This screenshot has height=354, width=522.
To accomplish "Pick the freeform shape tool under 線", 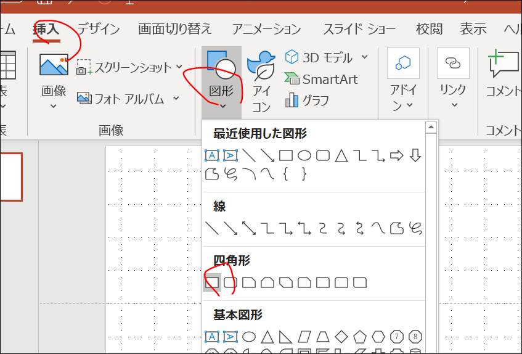I will 396,228.
